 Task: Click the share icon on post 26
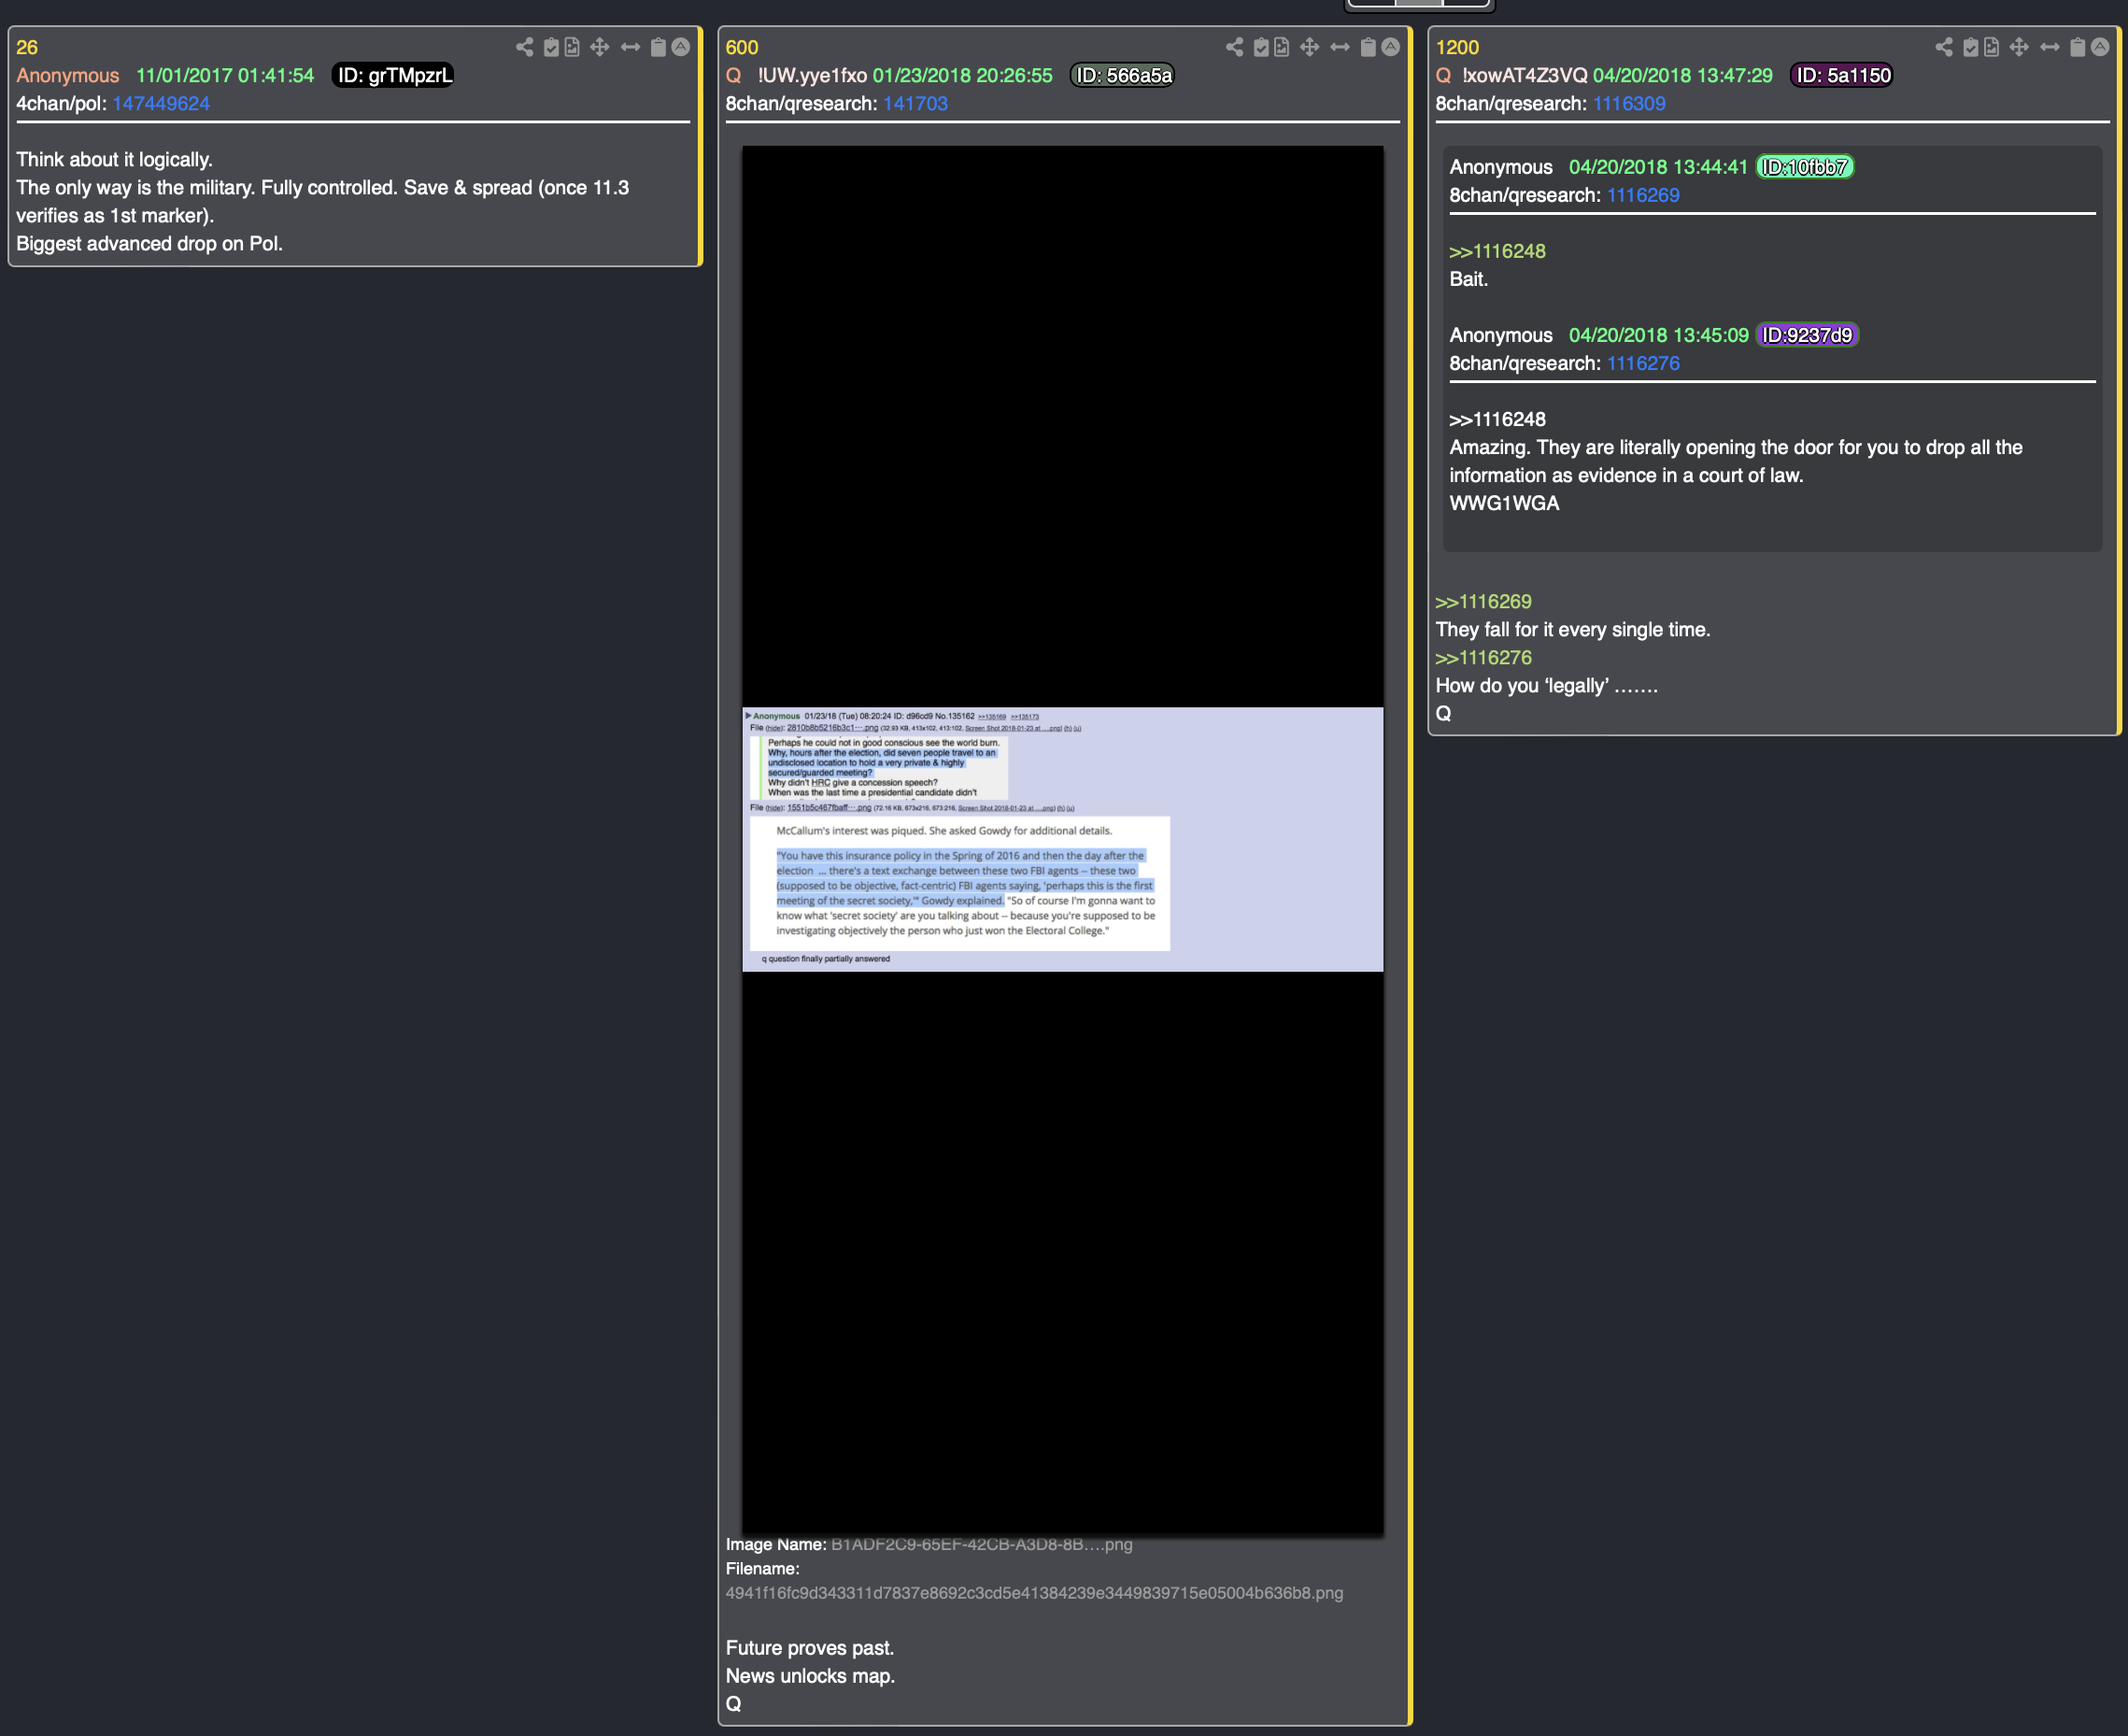click(x=524, y=47)
